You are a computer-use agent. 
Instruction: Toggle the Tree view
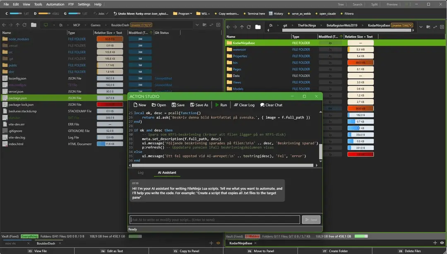pyautogui.click(x=341, y=4)
